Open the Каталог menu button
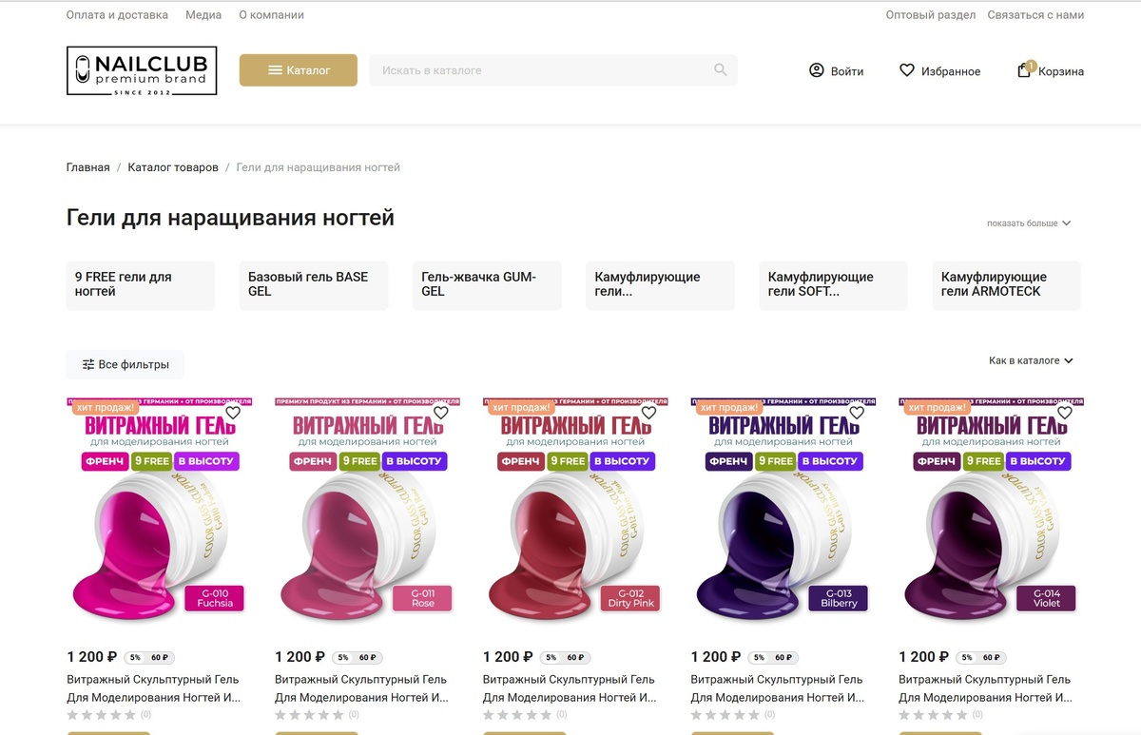Image resolution: width=1141 pixels, height=735 pixels. point(299,70)
